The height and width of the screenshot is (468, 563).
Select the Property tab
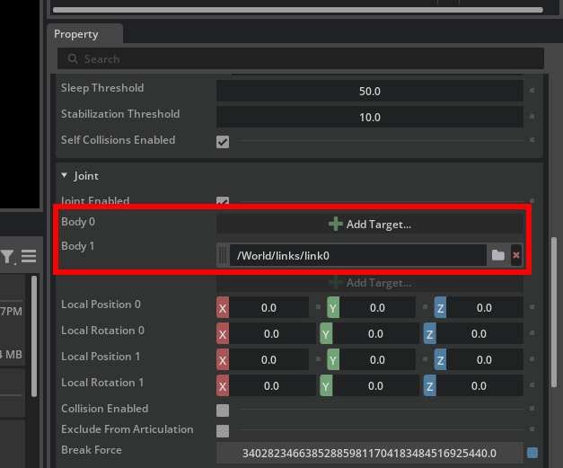[76, 34]
